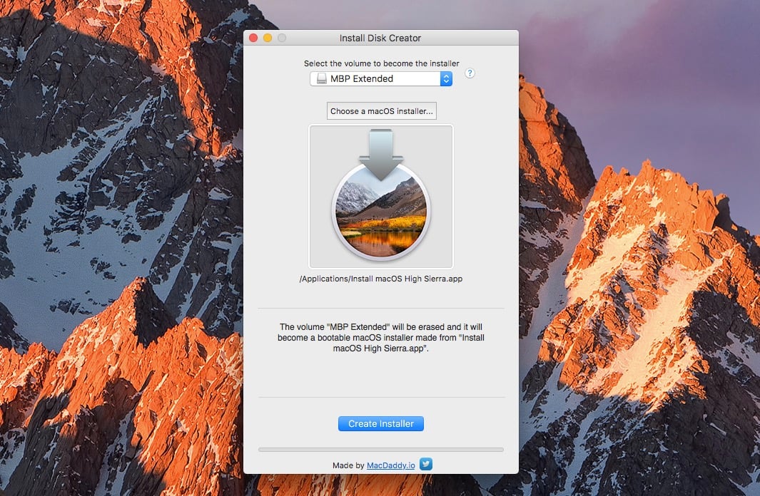Click the installer progress bar
This screenshot has width=760, height=496.
(381, 450)
